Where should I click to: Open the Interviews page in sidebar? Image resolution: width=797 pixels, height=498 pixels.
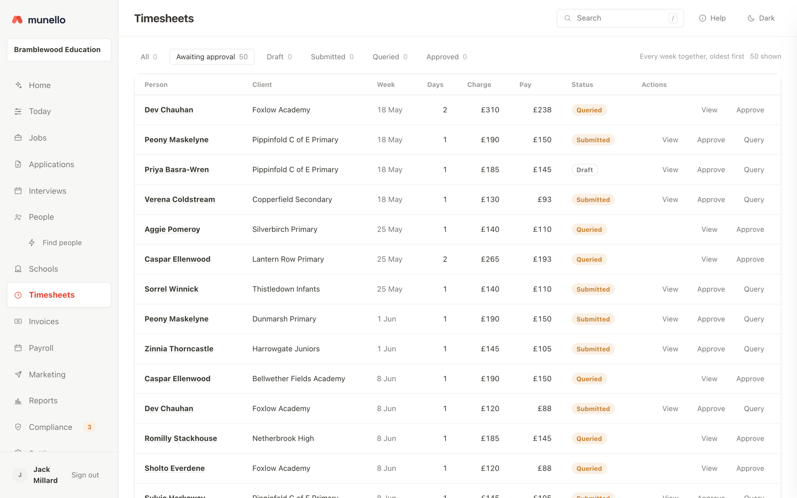tap(59, 191)
